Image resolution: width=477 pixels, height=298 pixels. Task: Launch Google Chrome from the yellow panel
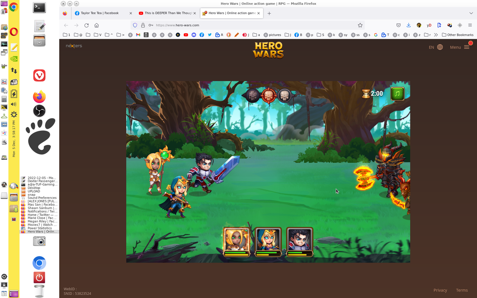14,7
